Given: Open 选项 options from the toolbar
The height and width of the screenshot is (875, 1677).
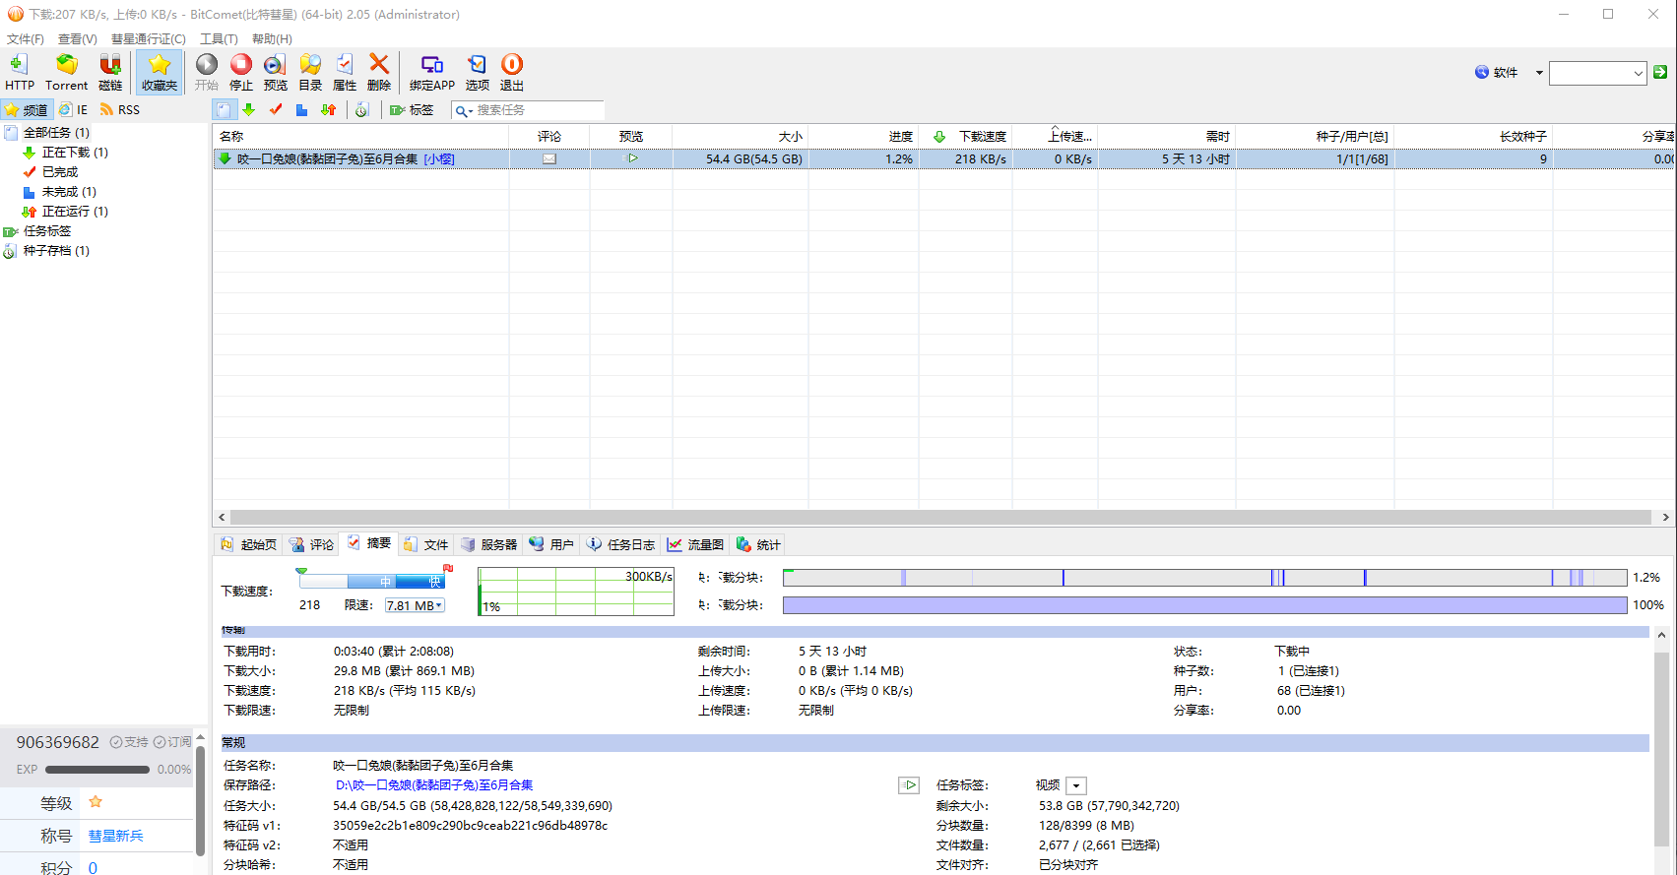Looking at the screenshot, I should click(x=478, y=72).
